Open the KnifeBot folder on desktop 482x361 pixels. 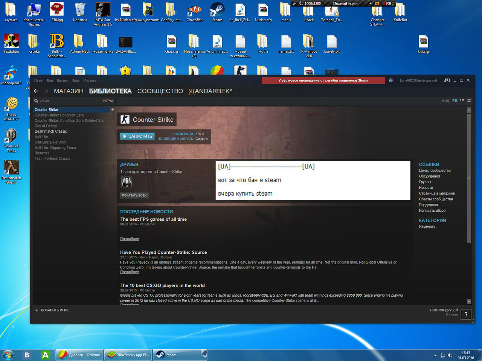click(x=400, y=12)
